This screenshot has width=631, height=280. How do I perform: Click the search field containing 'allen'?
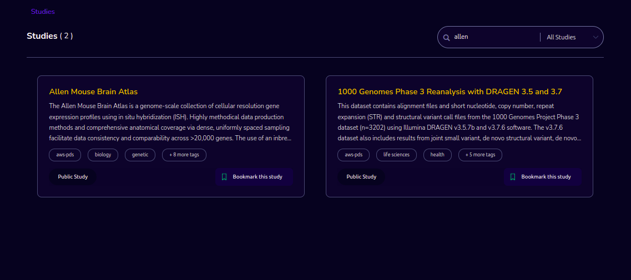coord(495,37)
